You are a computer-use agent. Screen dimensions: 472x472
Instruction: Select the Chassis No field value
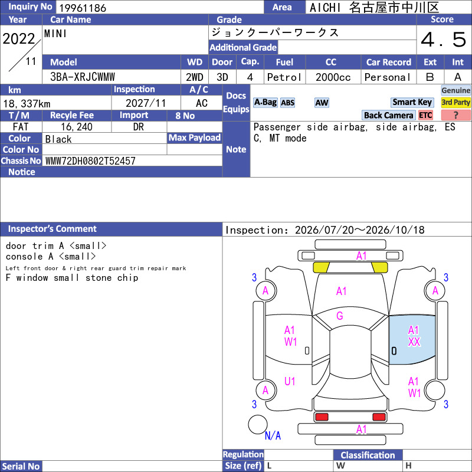click(x=90, y=161)
